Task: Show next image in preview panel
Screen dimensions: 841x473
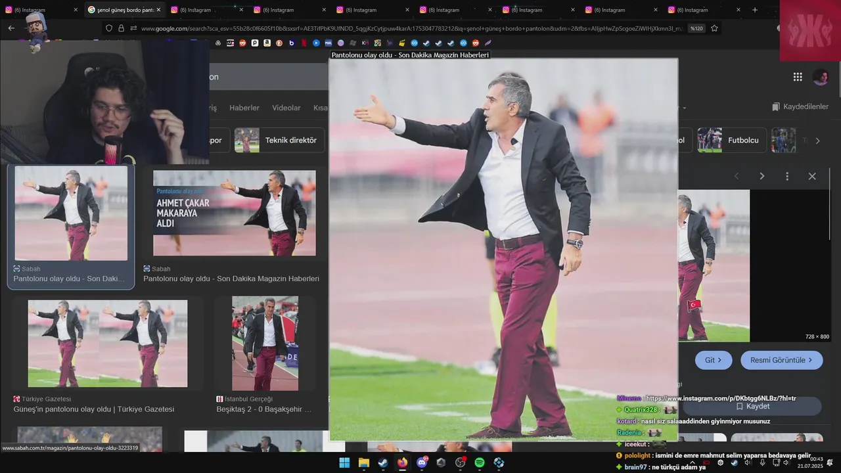Action: click(x=761, y=176)
